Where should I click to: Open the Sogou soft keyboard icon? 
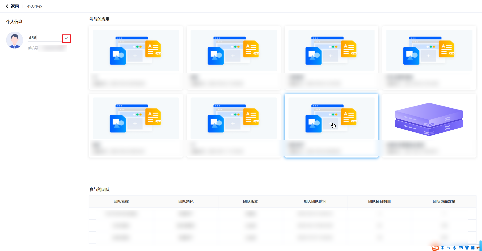(x=461, y=248)
